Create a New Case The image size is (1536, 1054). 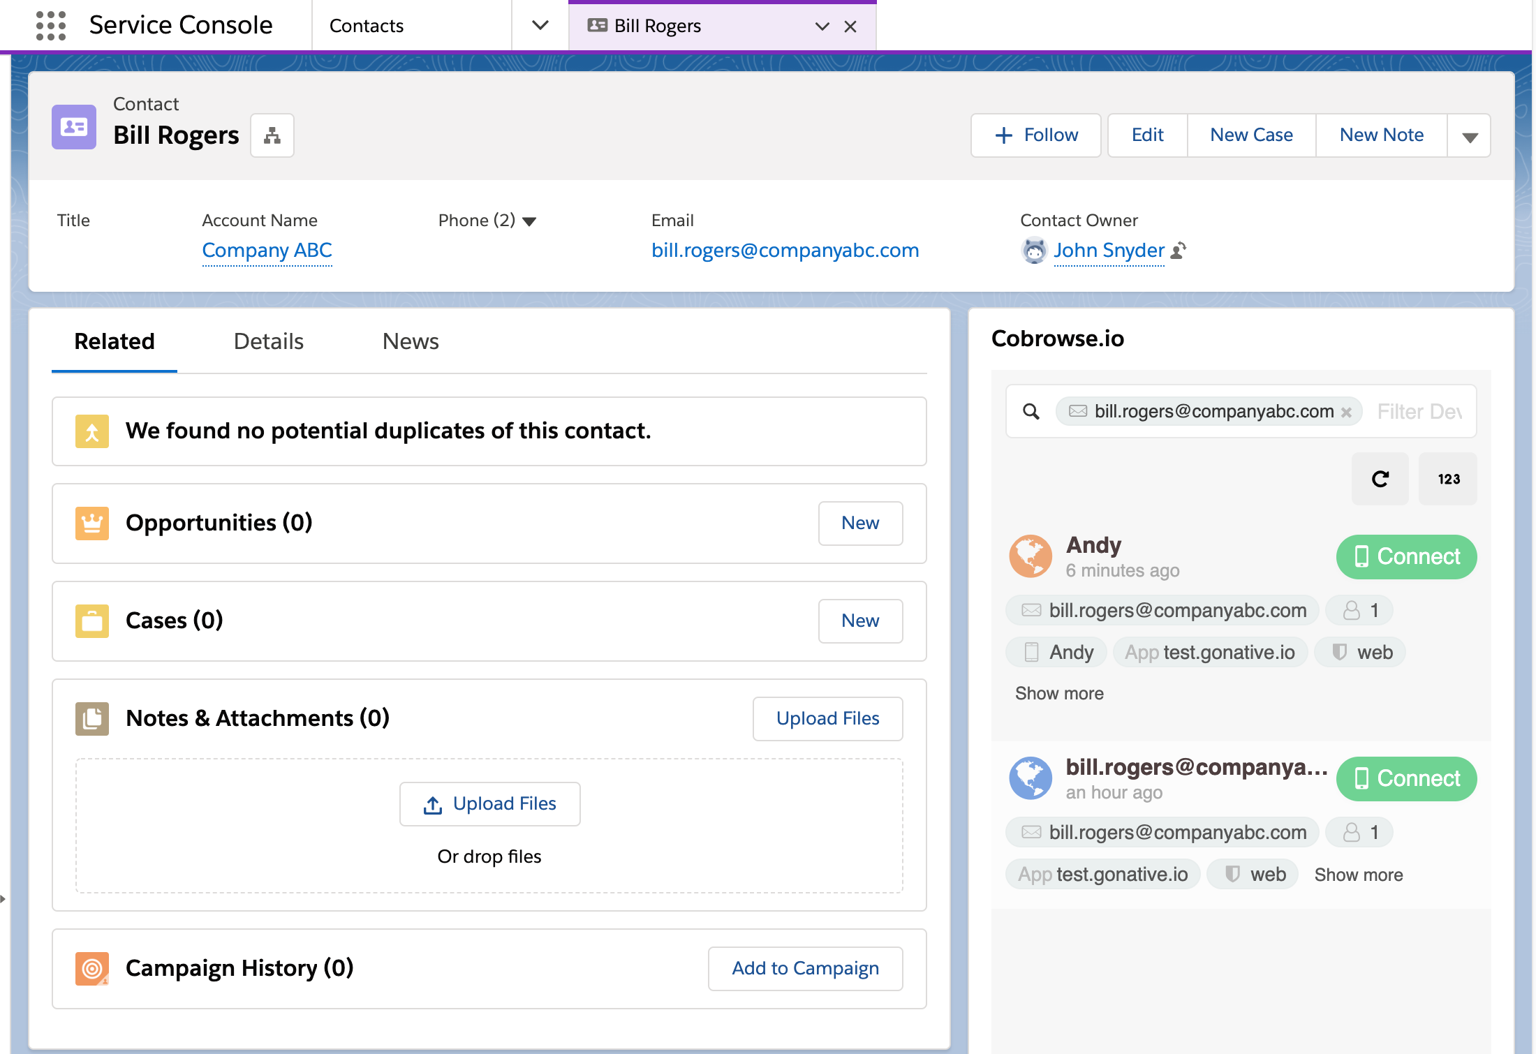click(x=1252, y=135)
